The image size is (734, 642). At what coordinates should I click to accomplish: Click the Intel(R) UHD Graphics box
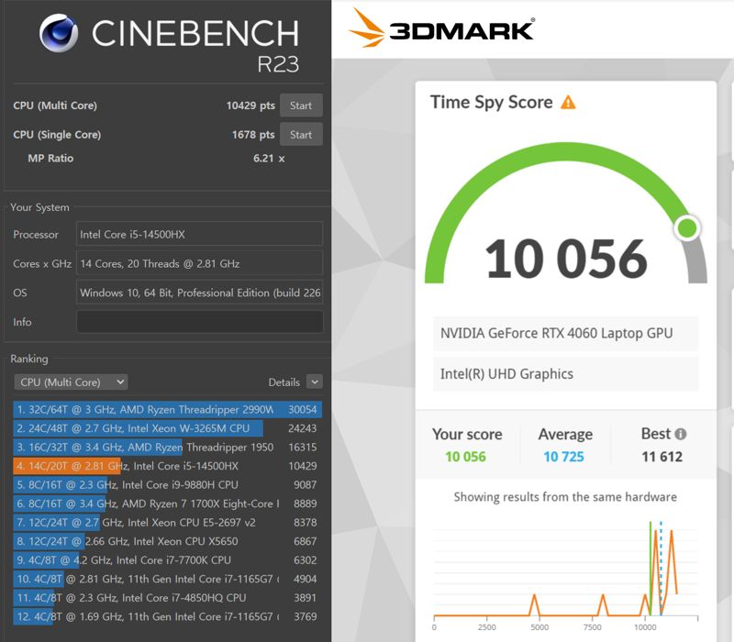(x=565, y=374)
